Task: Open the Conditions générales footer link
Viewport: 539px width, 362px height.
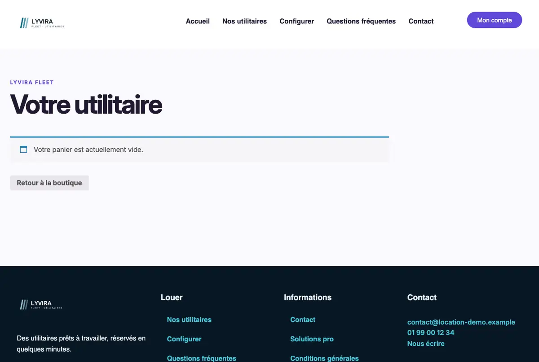Action: pyautogui.click(x=324, y=358)
